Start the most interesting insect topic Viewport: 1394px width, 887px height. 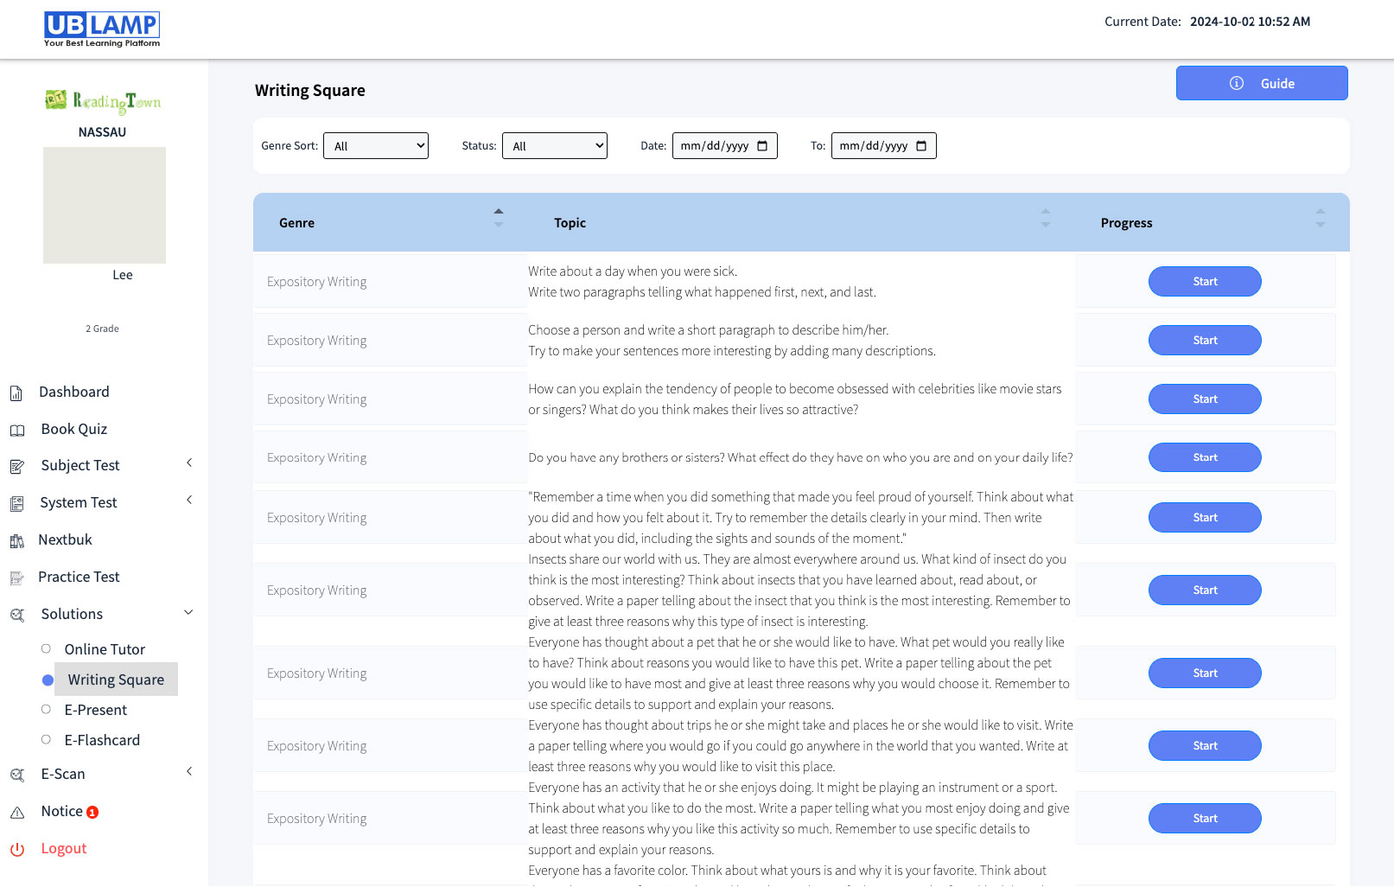tap(1205, 590)
